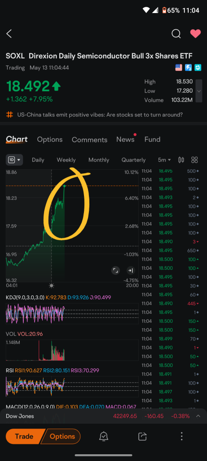Tap the Low value 17.280
Viewport: 207px width, 461px height.
184,91
